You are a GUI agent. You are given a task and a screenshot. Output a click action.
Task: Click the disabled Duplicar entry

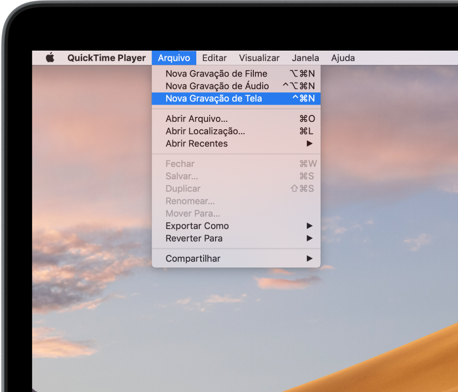point(236,189)
